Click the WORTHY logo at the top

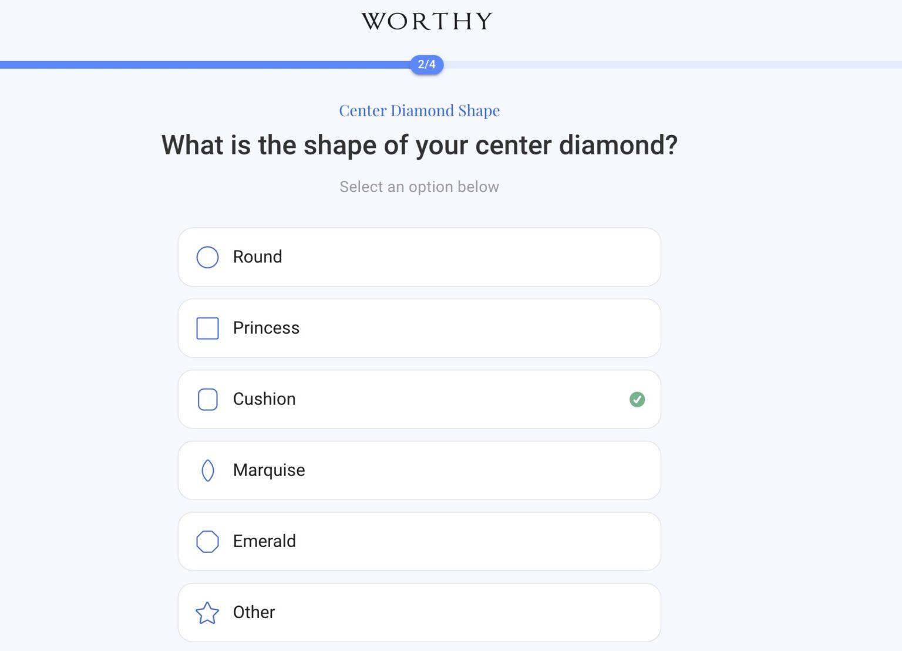pos(427,21)
